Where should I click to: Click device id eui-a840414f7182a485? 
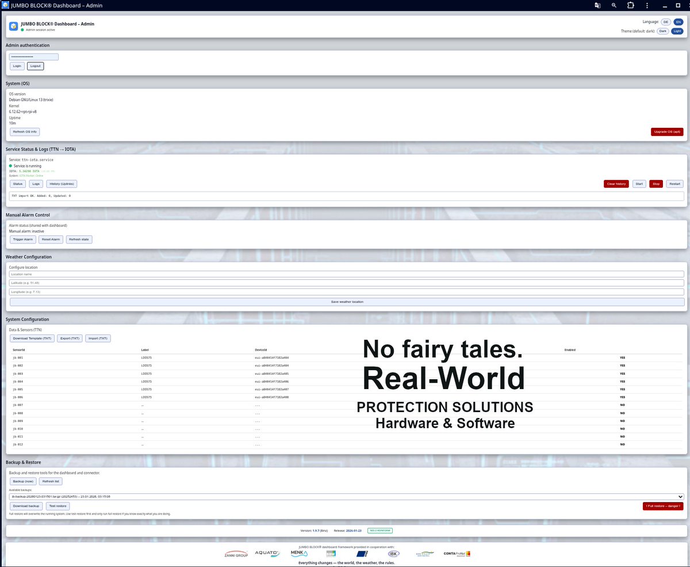point(272,374)
